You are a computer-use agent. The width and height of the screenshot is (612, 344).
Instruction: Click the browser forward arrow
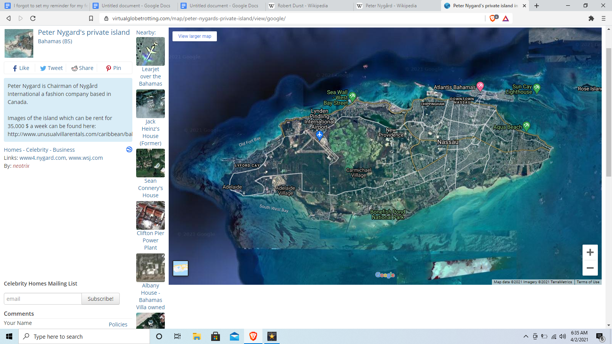point(21,18)
